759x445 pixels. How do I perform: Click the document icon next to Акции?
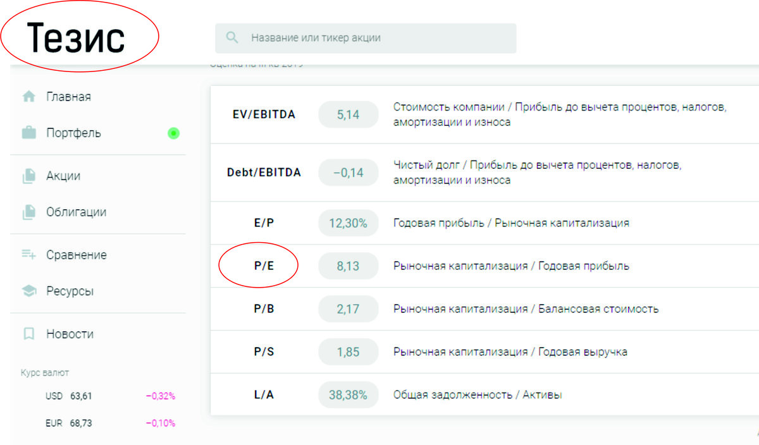pyautogui.click(x=28, y=176)
